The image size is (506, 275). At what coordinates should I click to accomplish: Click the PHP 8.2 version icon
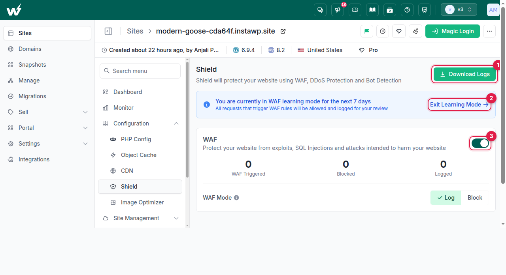coord(271,50)
